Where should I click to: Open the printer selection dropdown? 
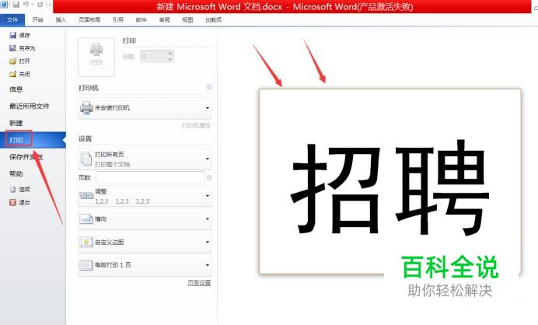[145, 108]
